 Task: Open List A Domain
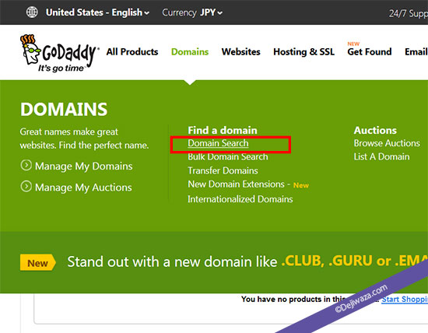[x=381, y=156]
